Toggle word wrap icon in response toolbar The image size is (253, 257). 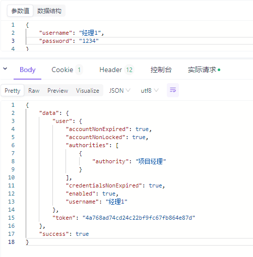point(173,90)
